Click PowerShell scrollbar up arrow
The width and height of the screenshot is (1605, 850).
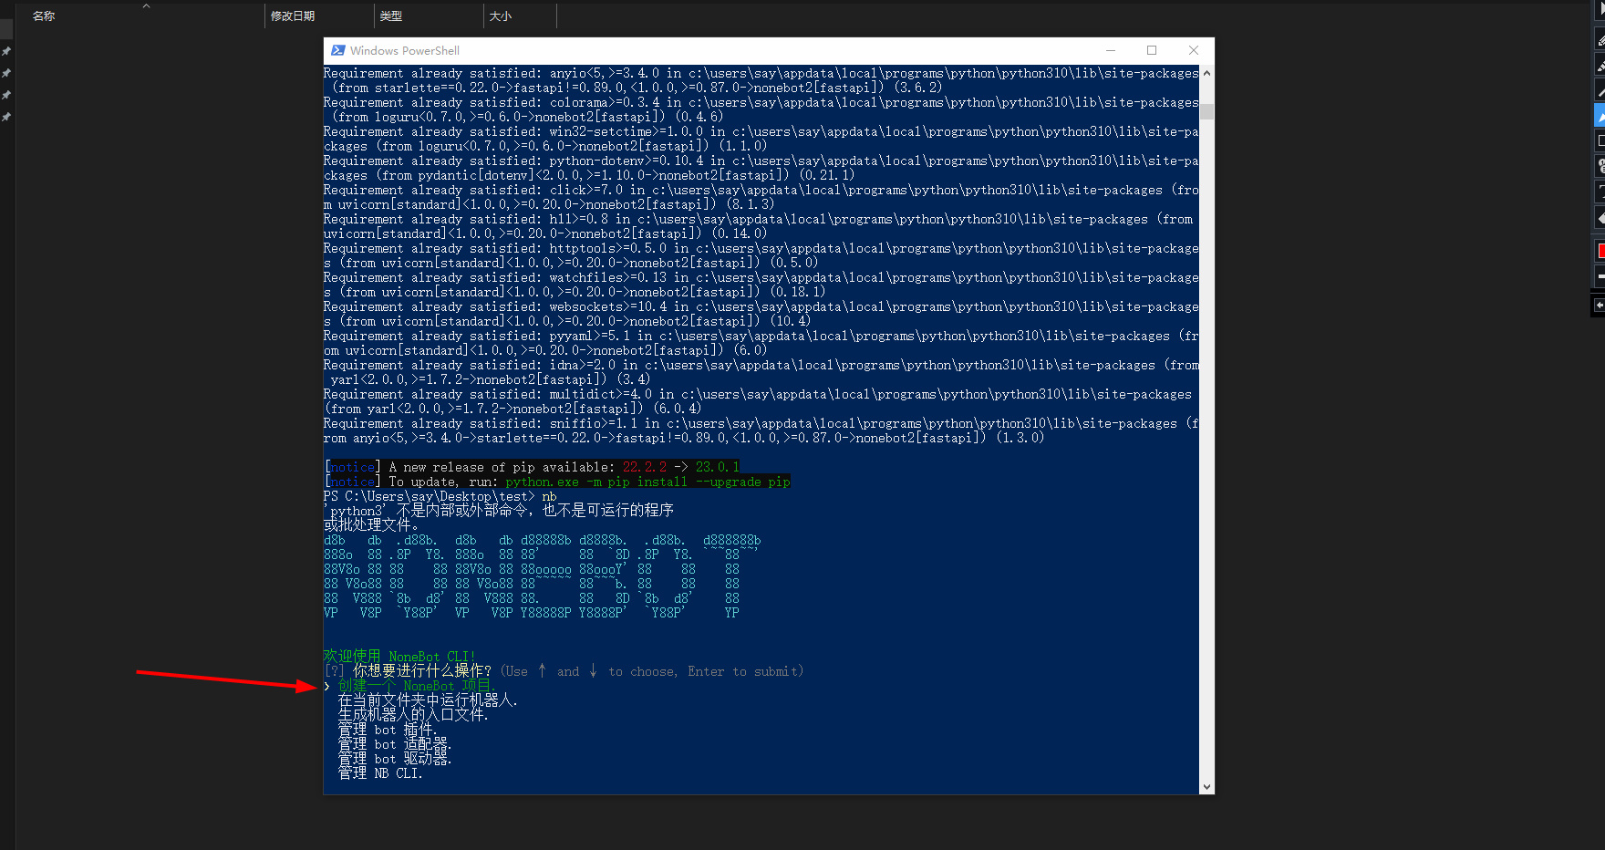pos(1206,73)
